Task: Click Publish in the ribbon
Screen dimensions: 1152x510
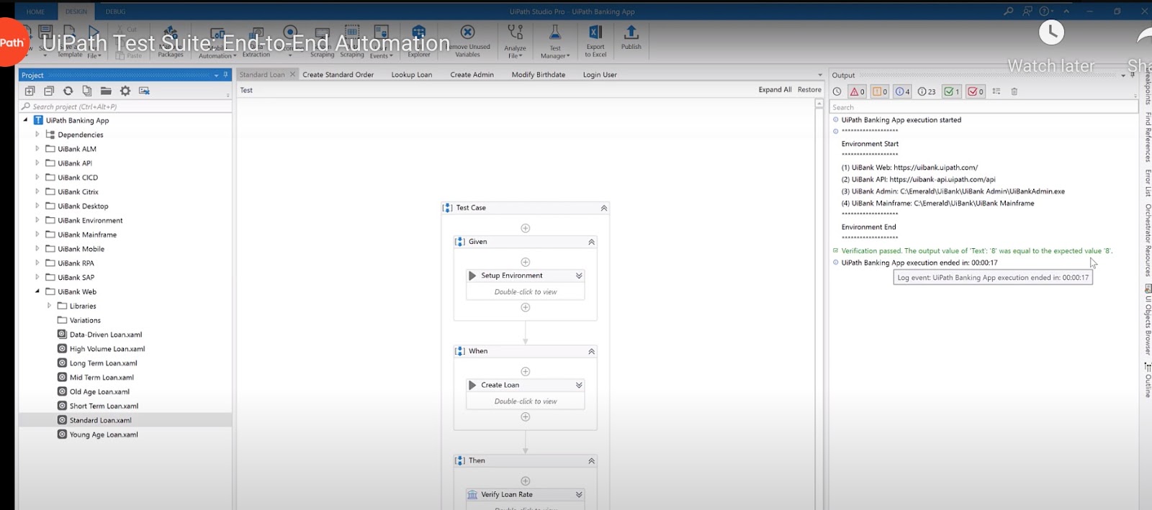Action: 631,38
